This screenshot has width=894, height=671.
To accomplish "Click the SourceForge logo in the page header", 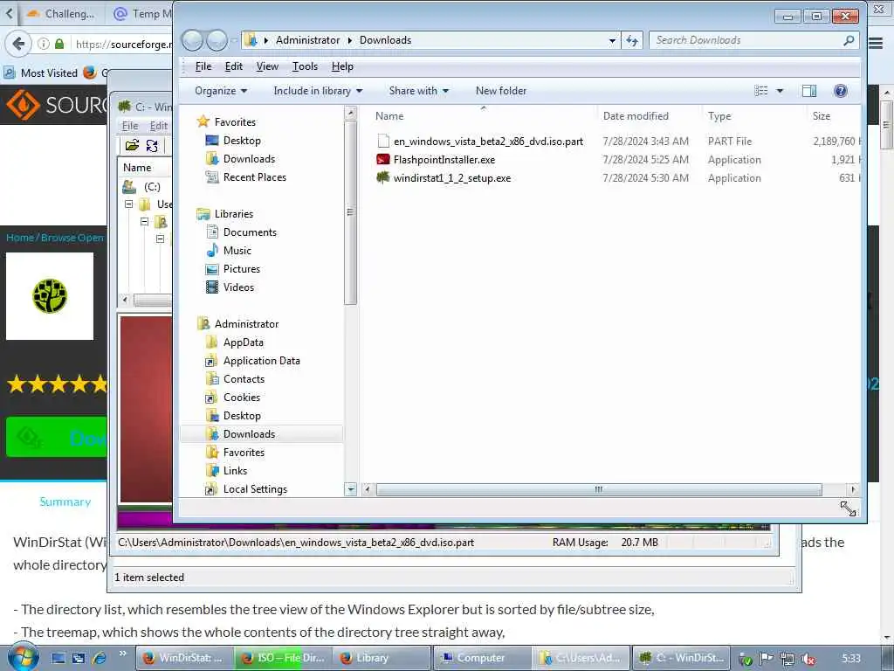I will (56, 105).
